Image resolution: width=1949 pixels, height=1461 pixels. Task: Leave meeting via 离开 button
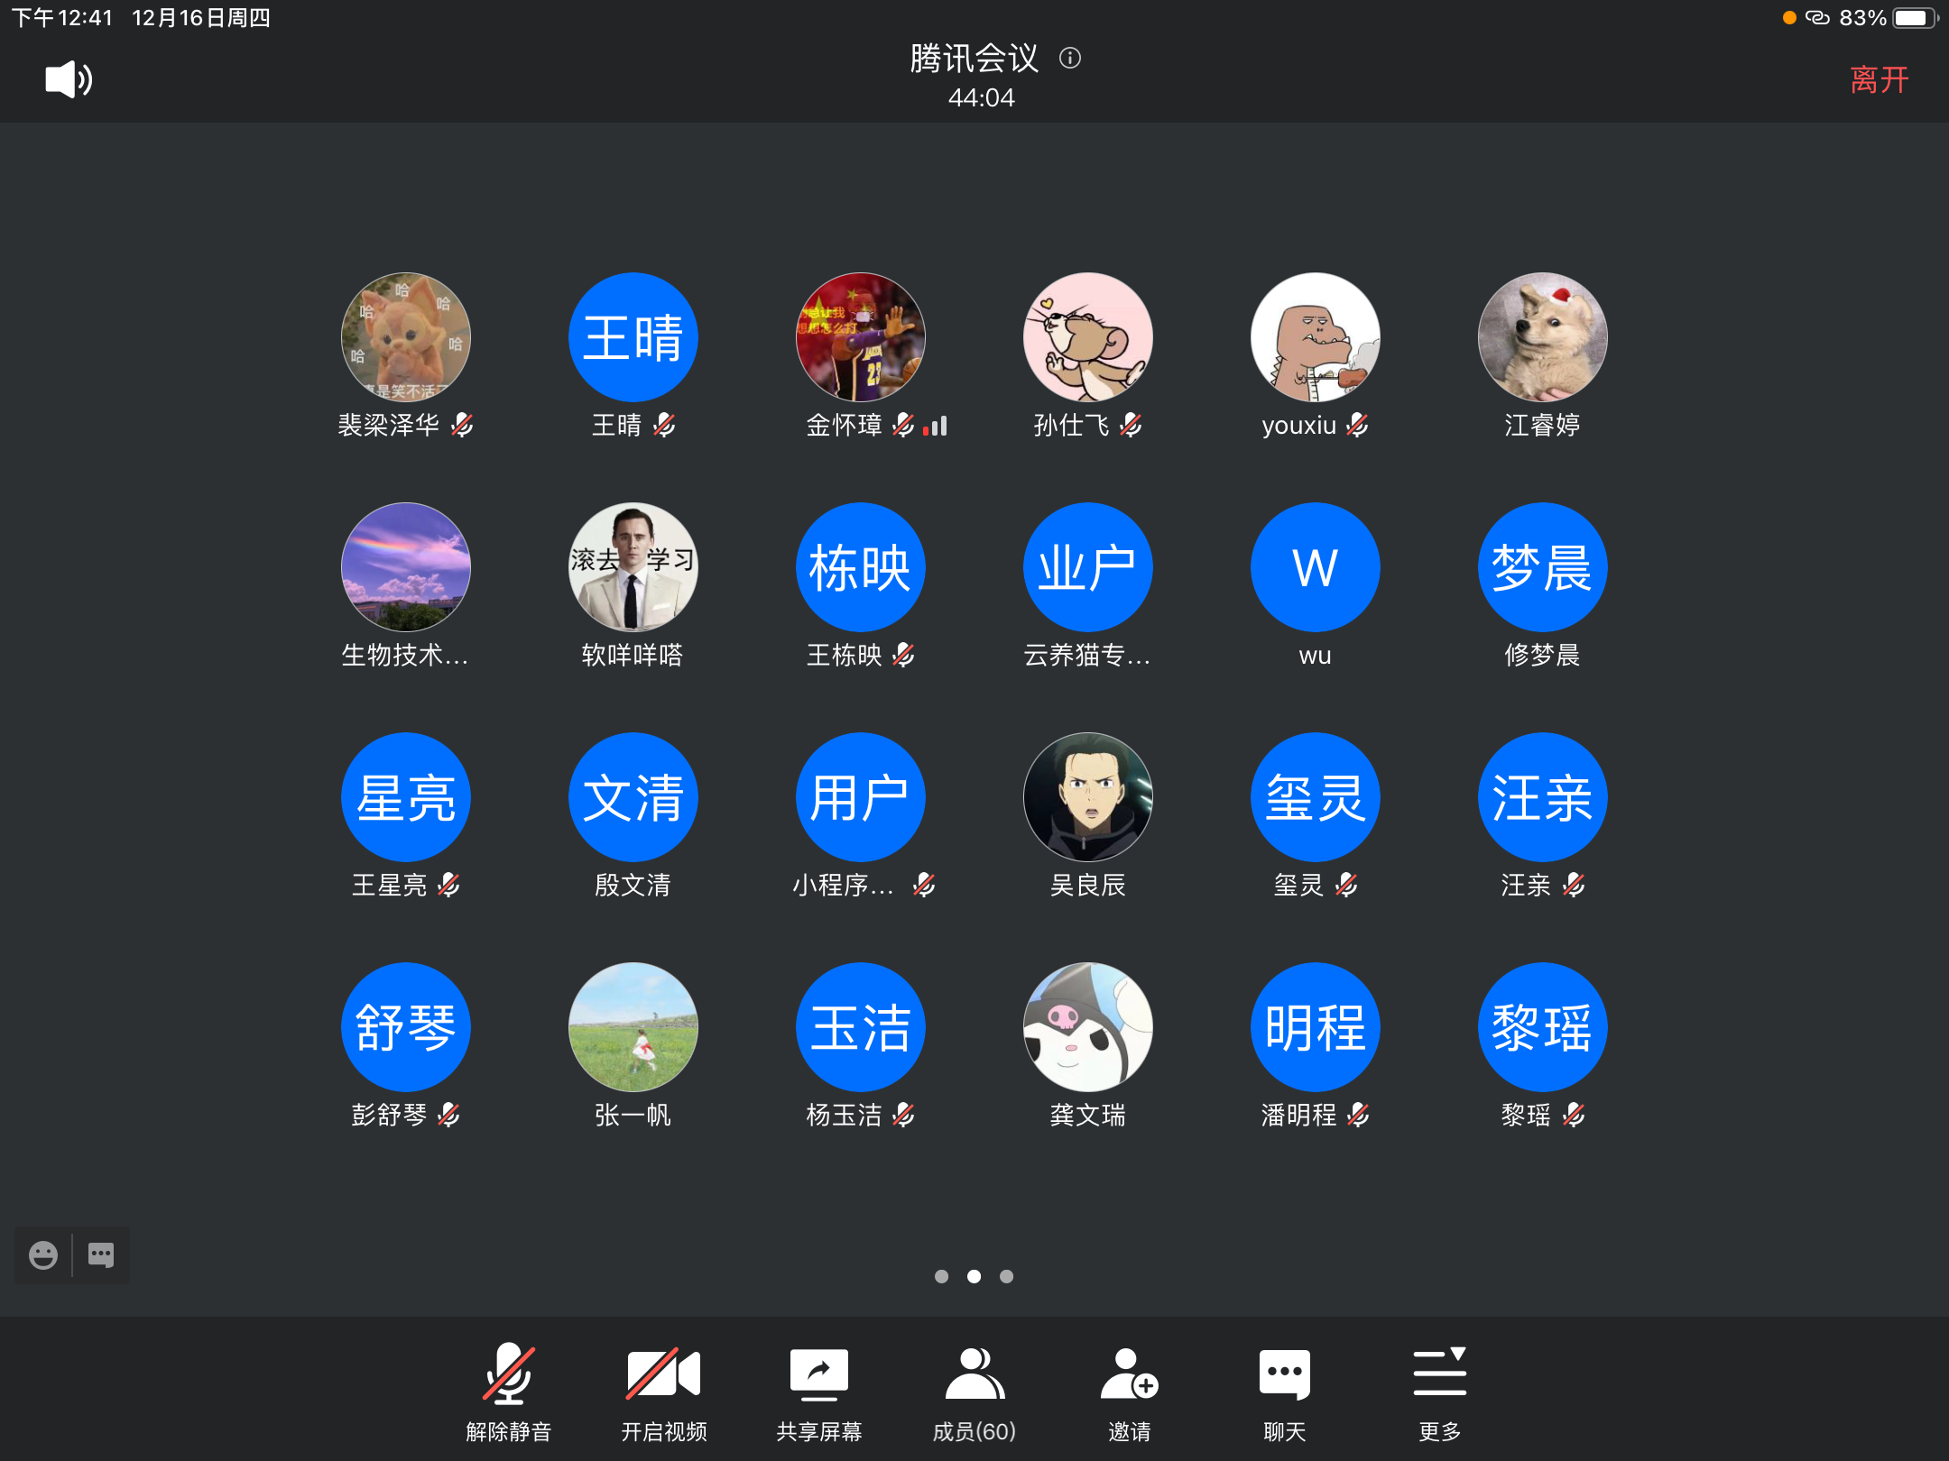1879,79
